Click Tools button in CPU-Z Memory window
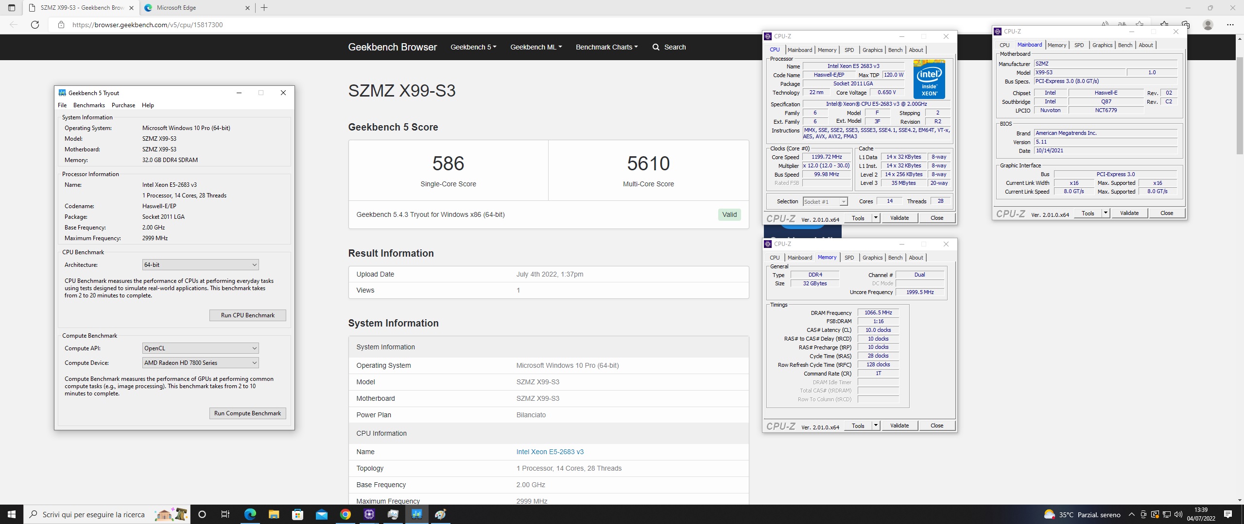Viewport: 1244px width, 524px height. (x=858, y=426)
